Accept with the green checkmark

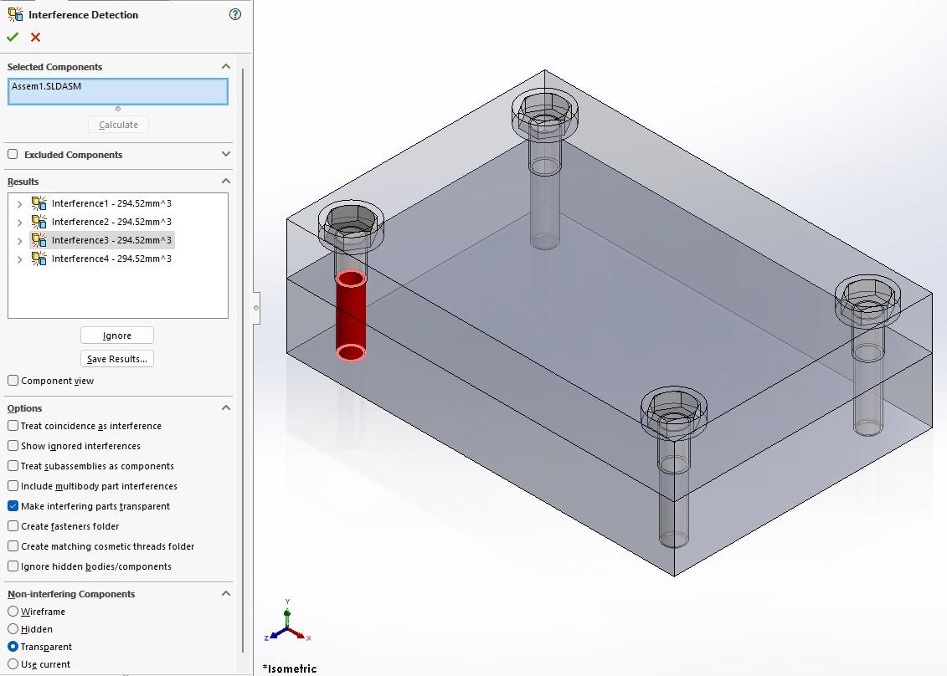point(12,38)
